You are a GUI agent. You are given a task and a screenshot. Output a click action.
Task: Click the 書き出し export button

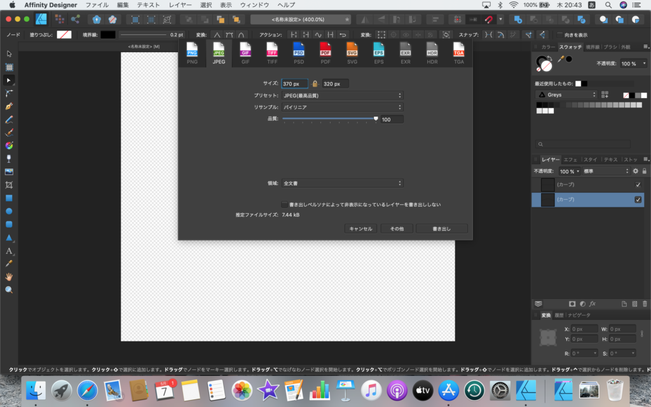click(x=442, y=229)
